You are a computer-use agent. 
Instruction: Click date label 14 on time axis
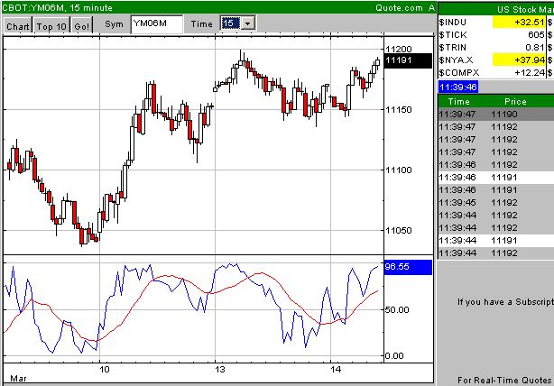coord(336,370)
